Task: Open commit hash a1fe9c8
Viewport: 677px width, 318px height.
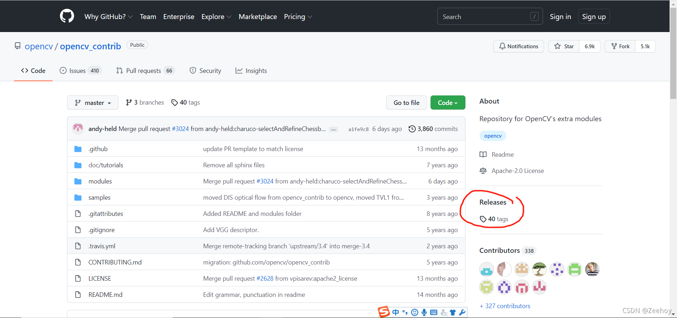Action: tap(358, 129)
